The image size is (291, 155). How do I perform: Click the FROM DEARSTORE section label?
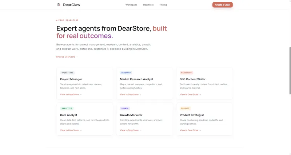pyautogui.click(x=67, y=20)
